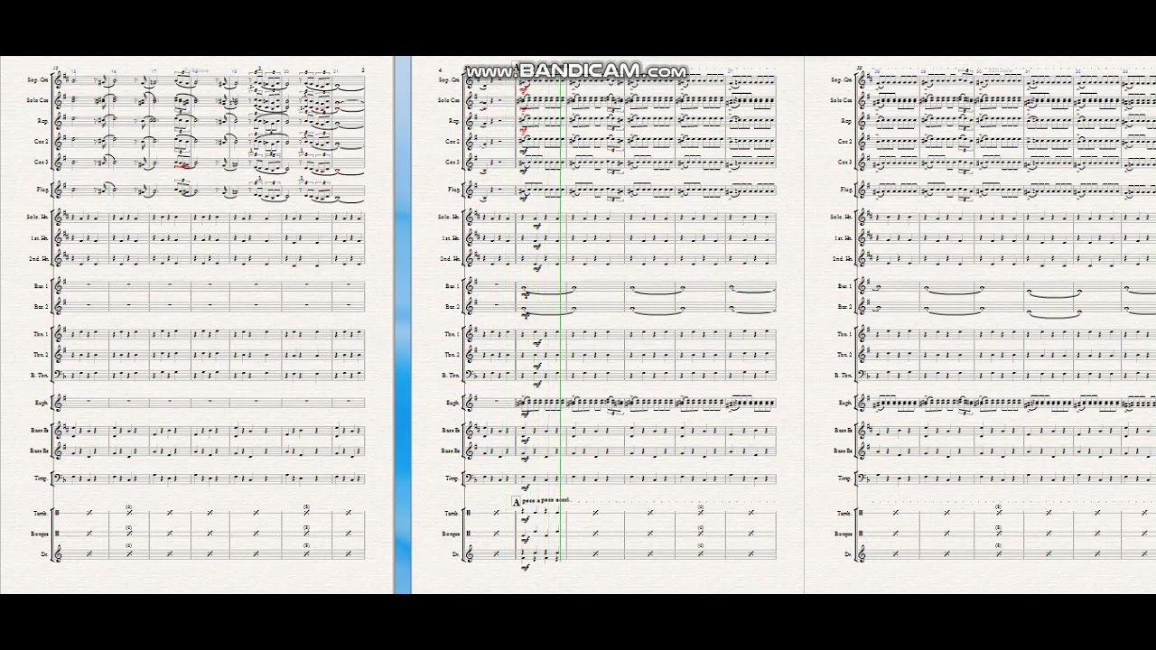1156x650 pixels.
Task: Select 'Timp.' staff label on right page
Action: click(x=845, y=478)
